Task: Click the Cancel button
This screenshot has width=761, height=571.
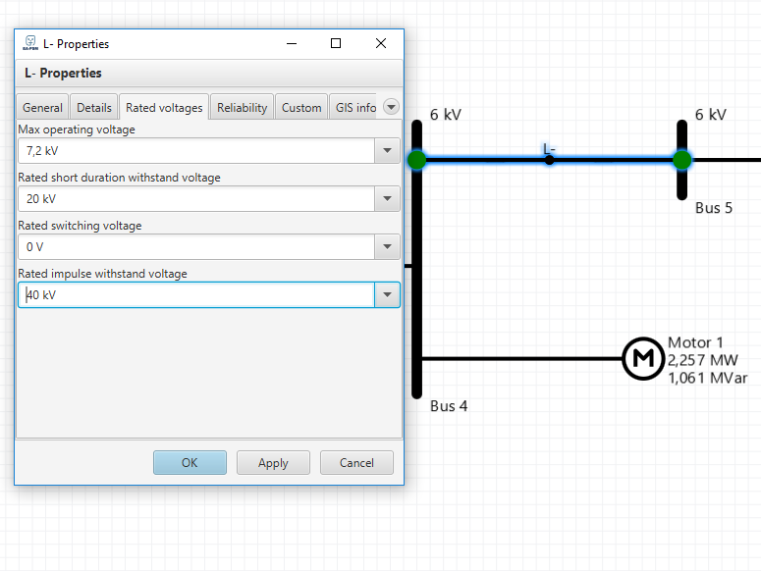Action: click(x=356, y=462)
